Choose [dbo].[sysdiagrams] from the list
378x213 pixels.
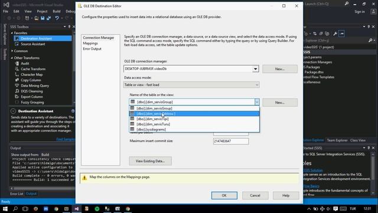[194, 130]
